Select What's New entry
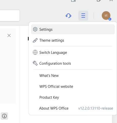Image resolution: width=117 pixels, height=123 pixels. (73, 76)
